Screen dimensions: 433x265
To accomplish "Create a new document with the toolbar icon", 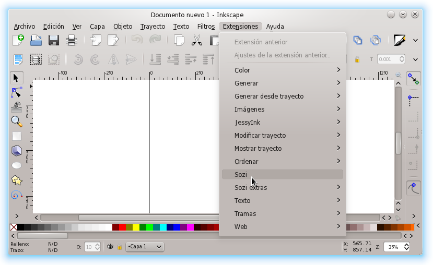I will (x=18, y=40).
